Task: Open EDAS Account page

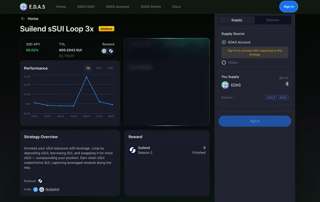Action: (118, 7)
